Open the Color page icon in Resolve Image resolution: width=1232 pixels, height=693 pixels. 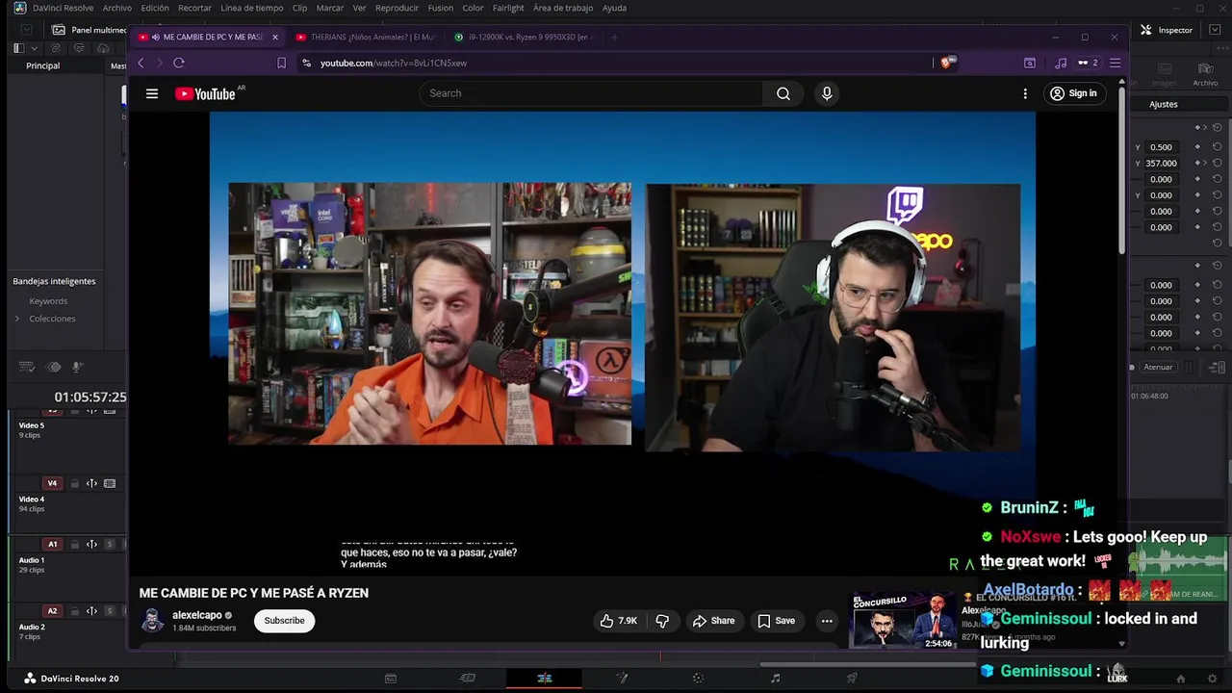pyautogui.click(x=698, y=679)
